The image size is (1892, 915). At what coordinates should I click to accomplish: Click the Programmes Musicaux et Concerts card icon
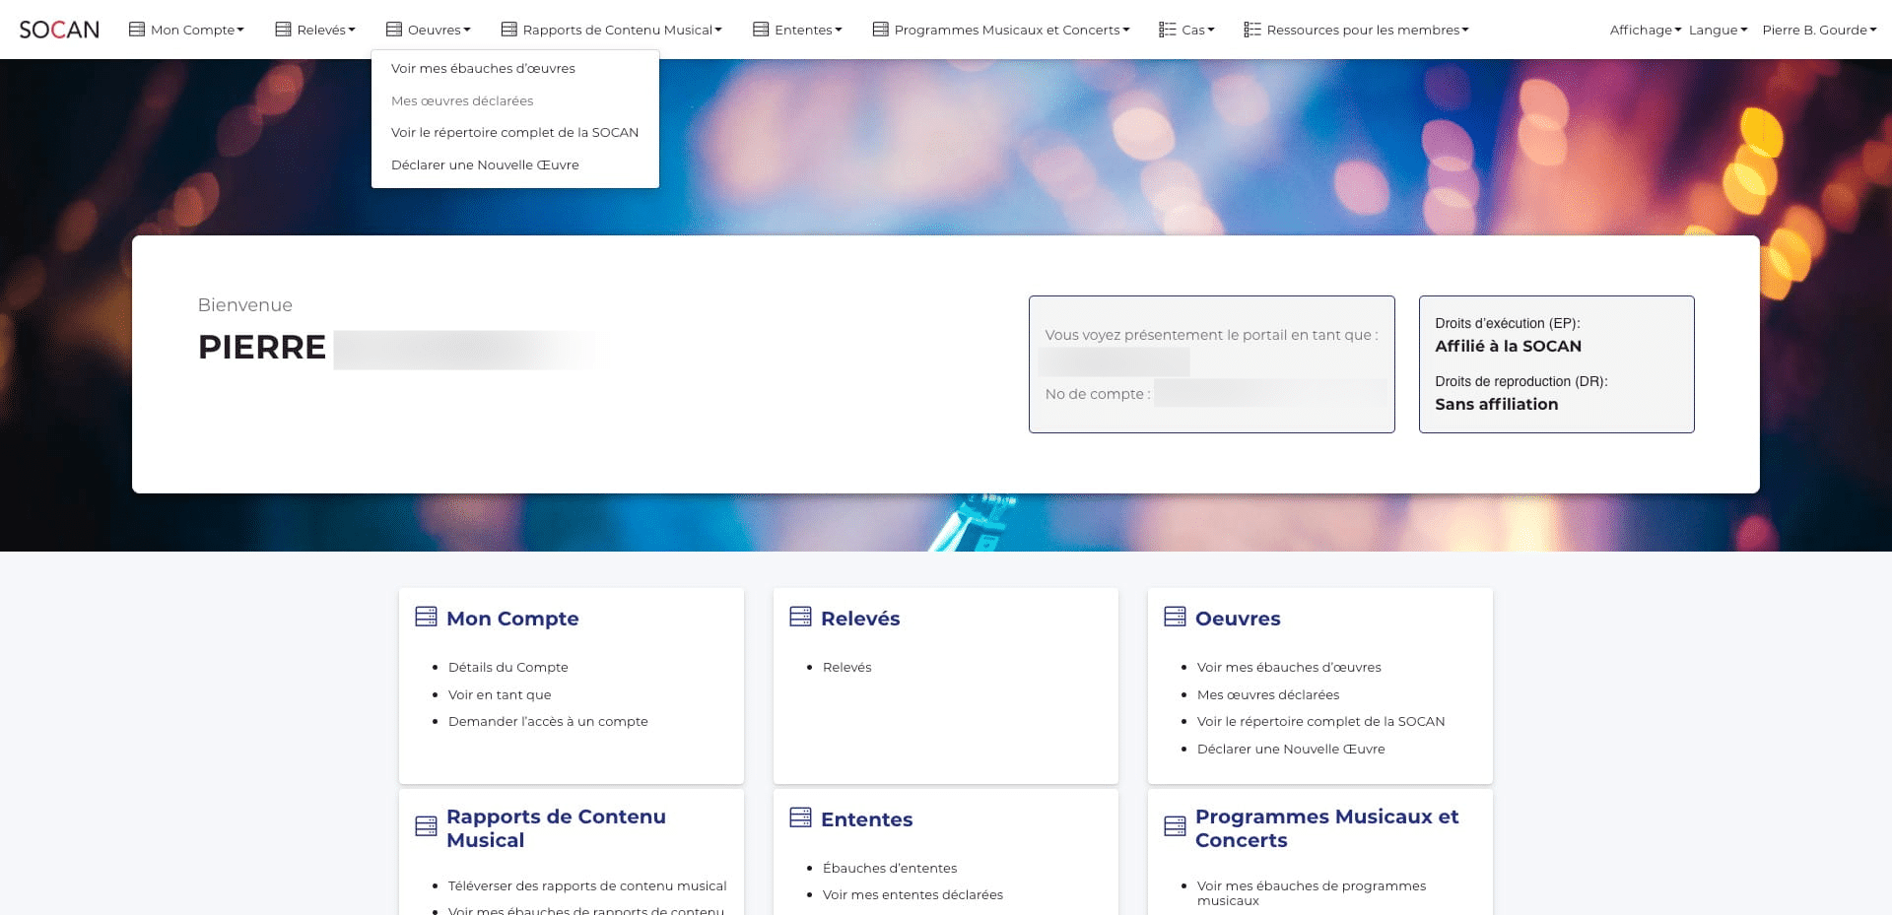pos(1175,826)
